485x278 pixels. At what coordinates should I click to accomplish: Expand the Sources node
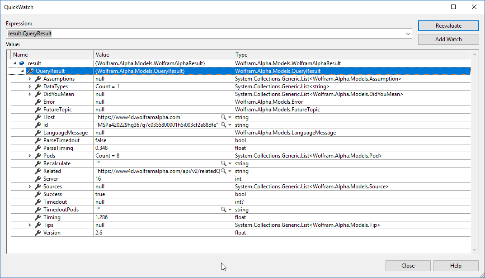[30, 187]
